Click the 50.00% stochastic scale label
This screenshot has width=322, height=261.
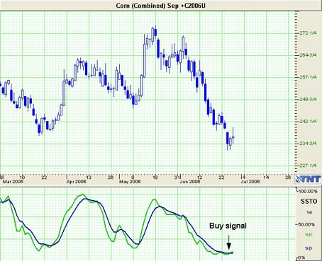click(x=307, y=224)
